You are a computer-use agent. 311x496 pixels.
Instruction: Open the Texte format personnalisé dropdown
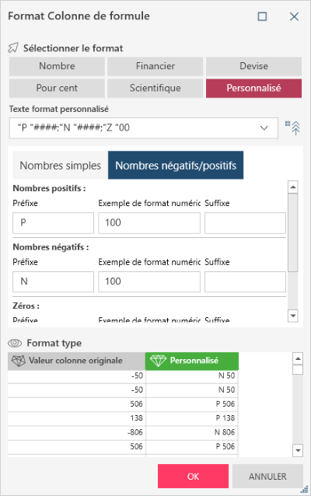(x=264, y=128)
